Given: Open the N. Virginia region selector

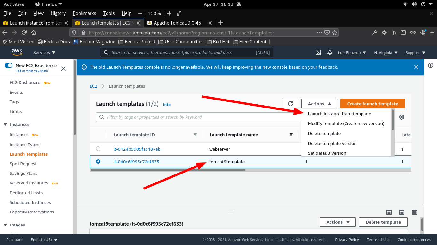Looking at the screenshot, I should 386,53.
